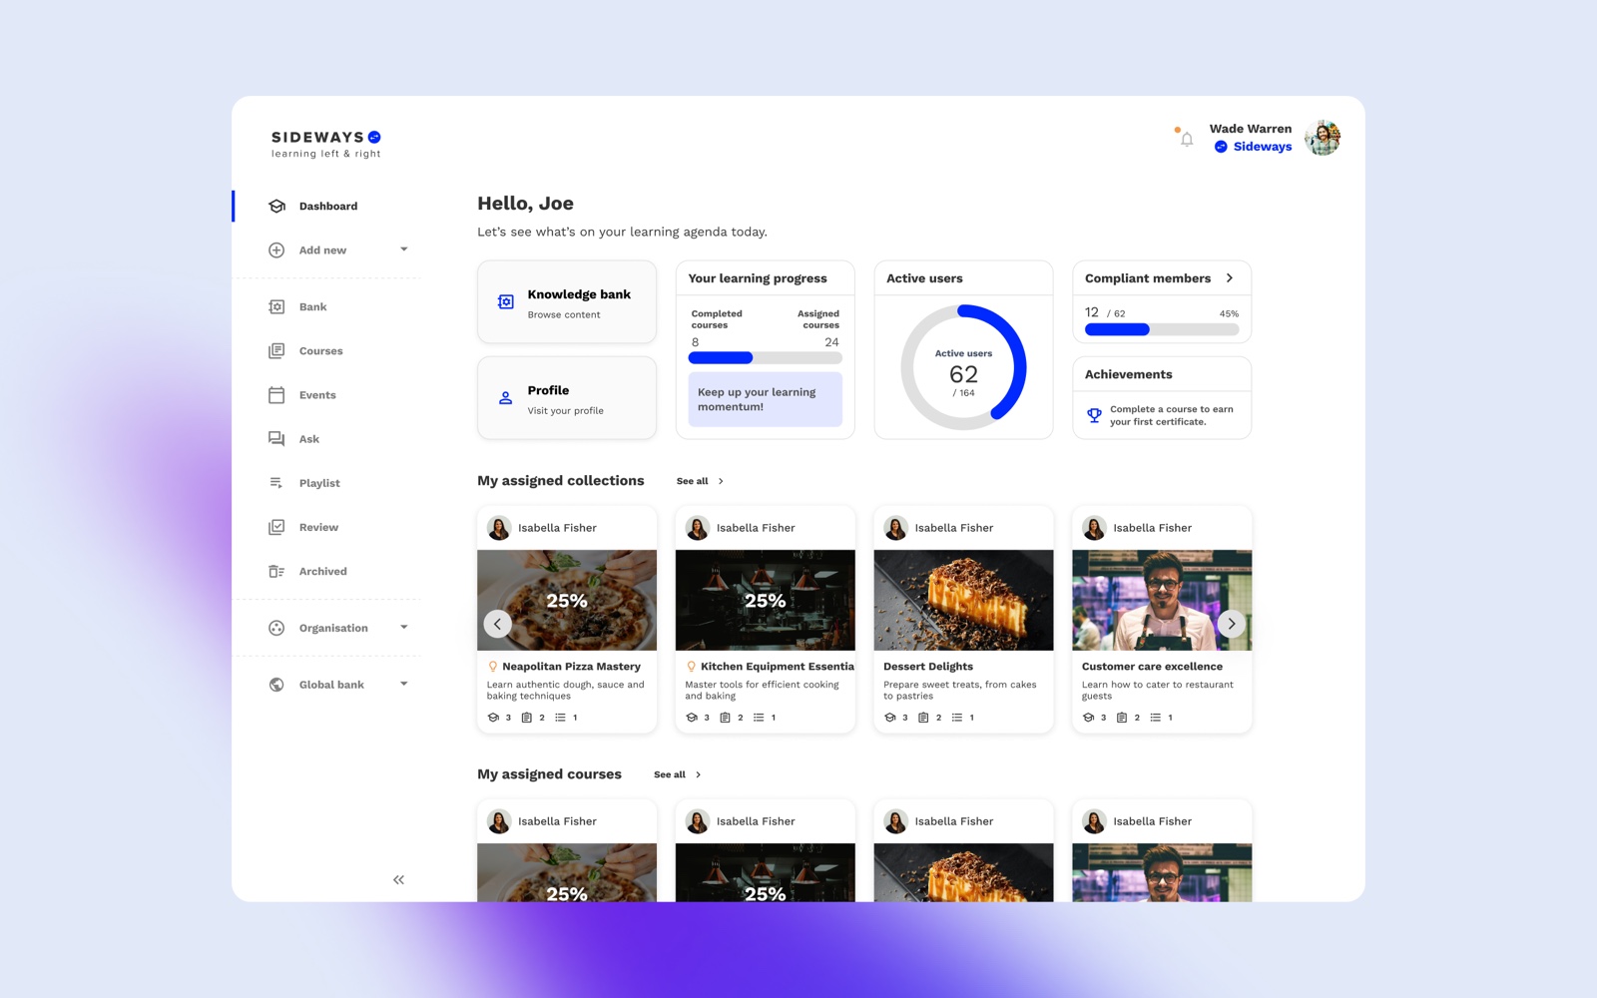
Task: Click Isabella Fisher's avatar on the Dessert Delights card
Action: [x=896, y=528]
